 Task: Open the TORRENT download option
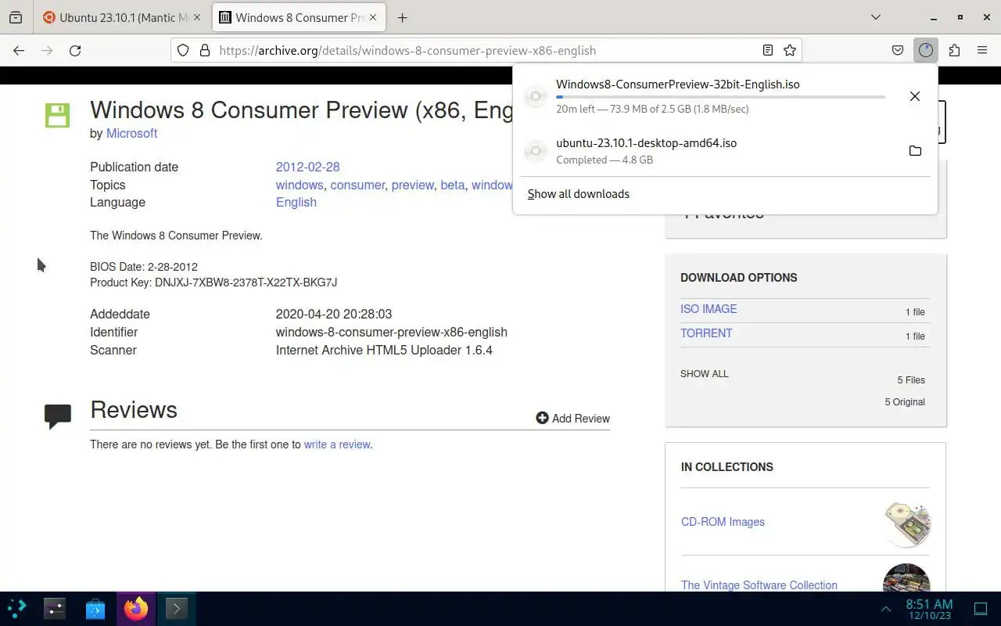[x=706, y=333]
